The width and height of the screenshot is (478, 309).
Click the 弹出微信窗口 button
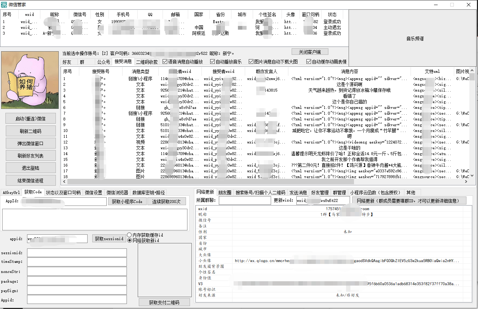[31, 143]
